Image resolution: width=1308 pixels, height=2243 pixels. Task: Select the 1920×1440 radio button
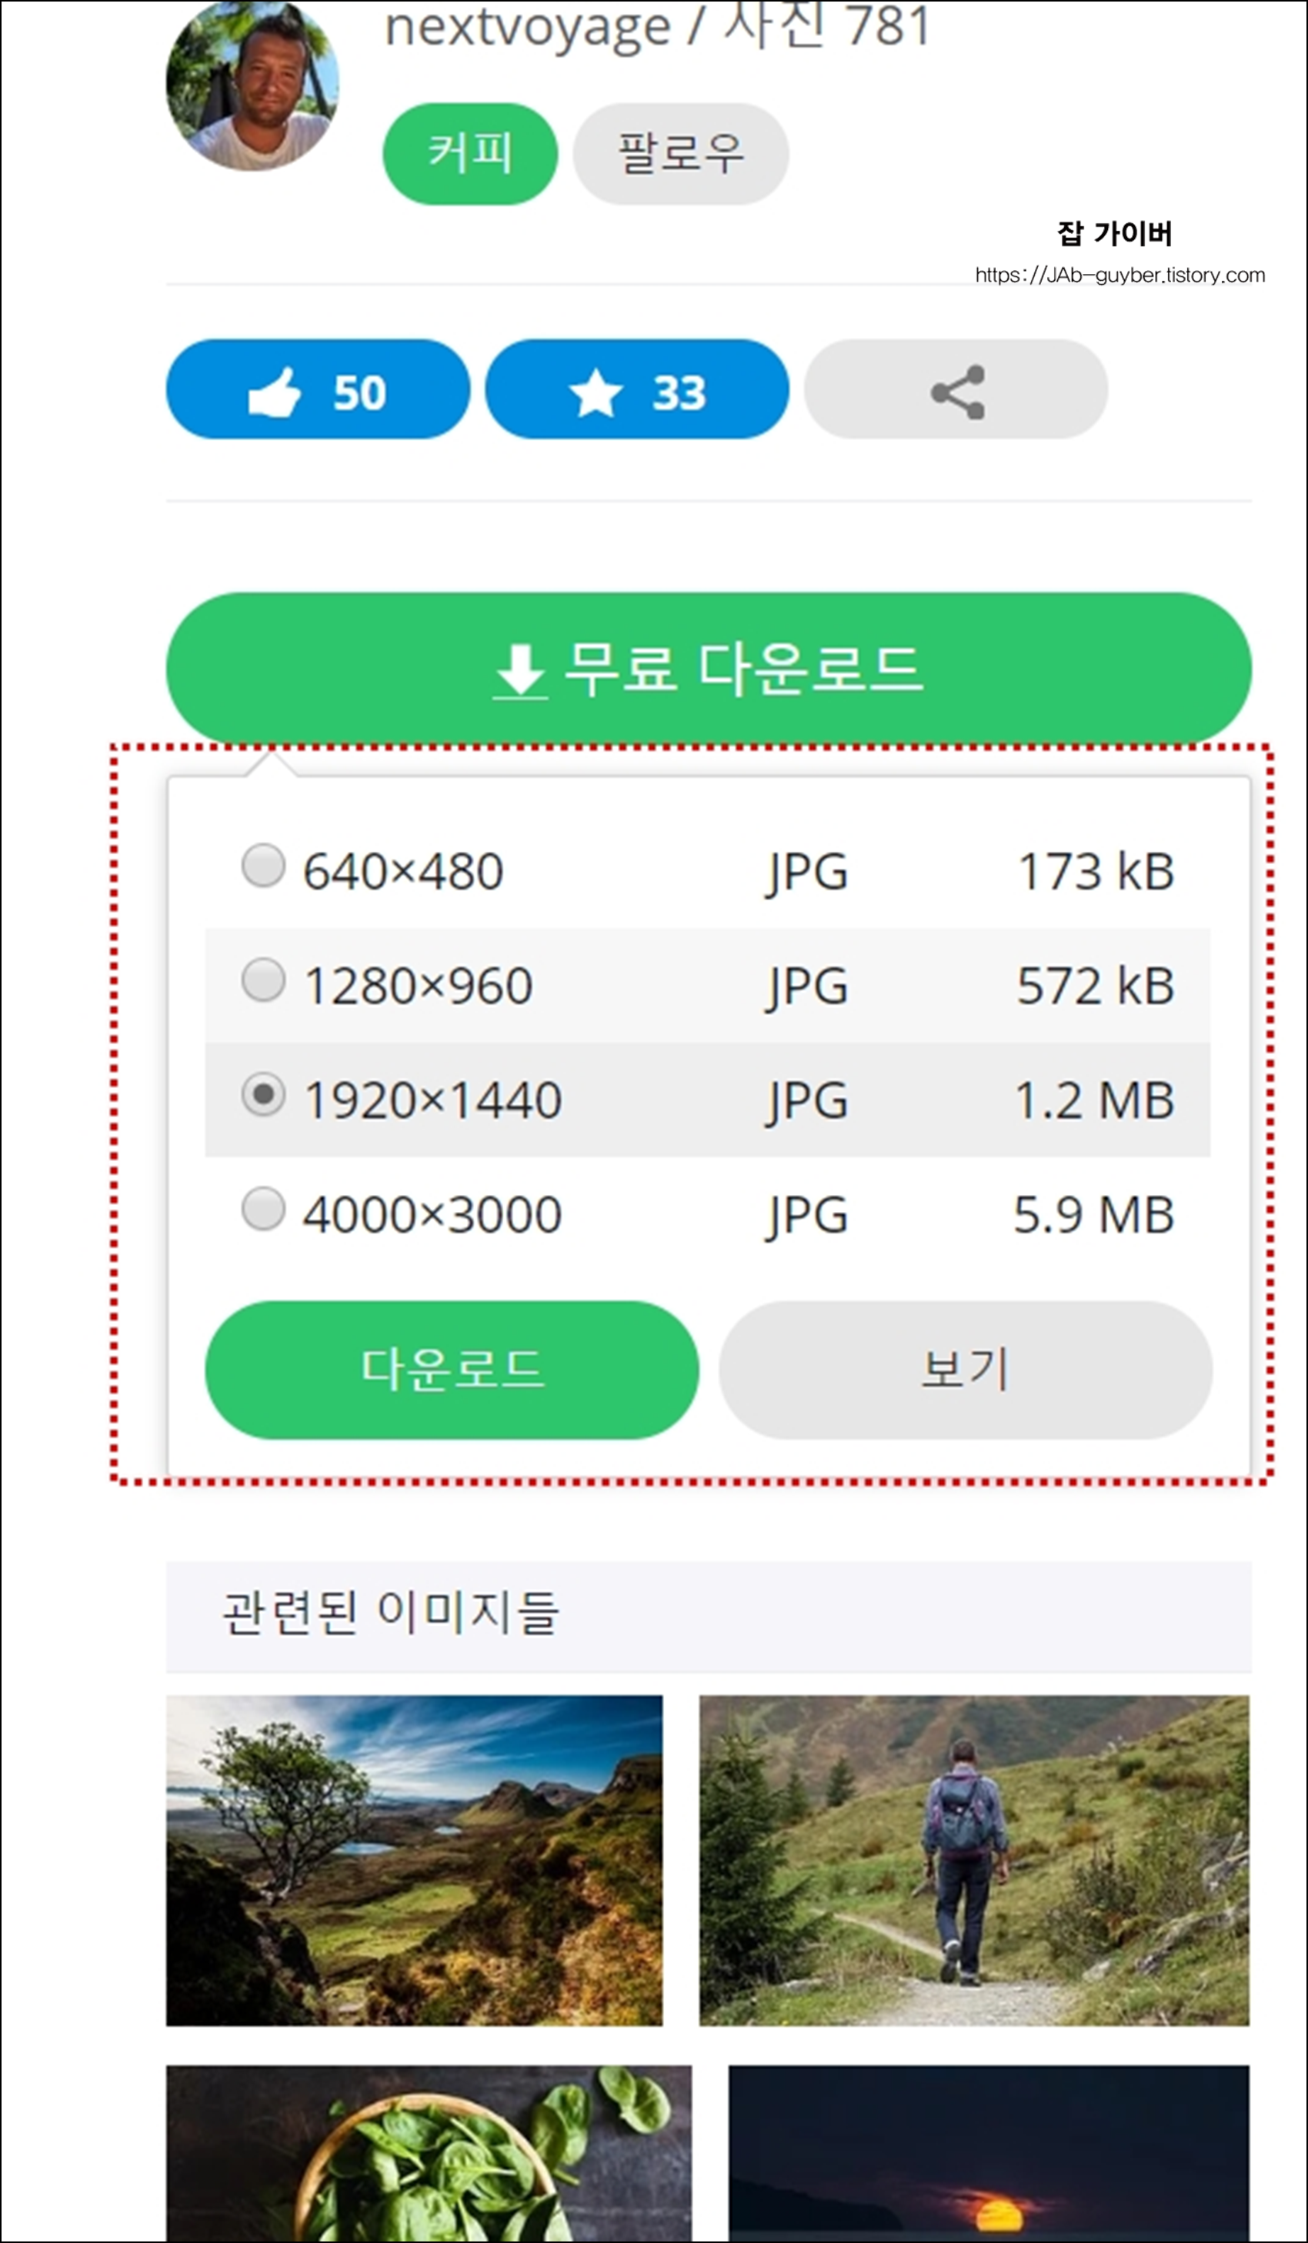point(263,1094)
